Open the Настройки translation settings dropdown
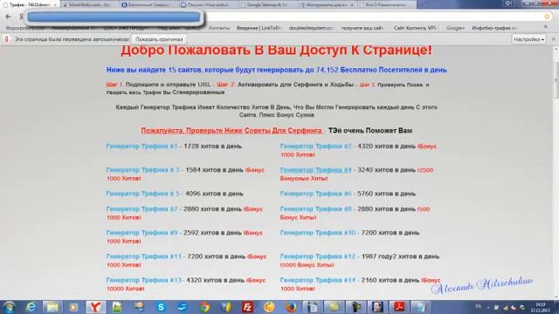The height and width of the screenshot is (314, 559). (528, 39)
